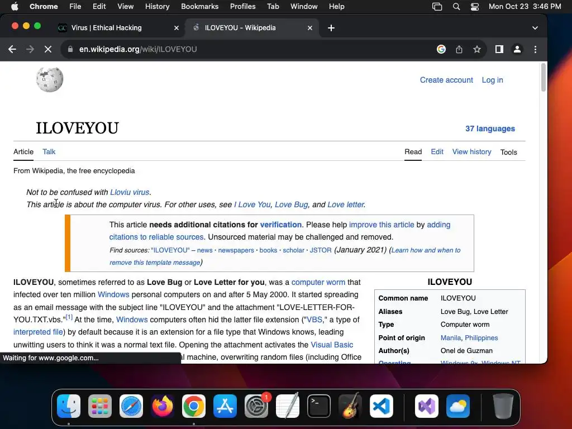Image resolution: width=572 pixels, height=429 pixels.
Task: Click the Google icon in address bar
Action: pos(441,49)
